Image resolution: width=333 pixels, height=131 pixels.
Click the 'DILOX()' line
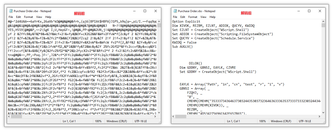click(x=195, y=63)
